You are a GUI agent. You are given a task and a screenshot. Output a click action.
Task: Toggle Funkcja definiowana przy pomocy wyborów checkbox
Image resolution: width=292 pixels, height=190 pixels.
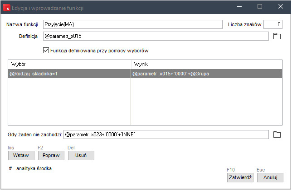tap(46, 51)
